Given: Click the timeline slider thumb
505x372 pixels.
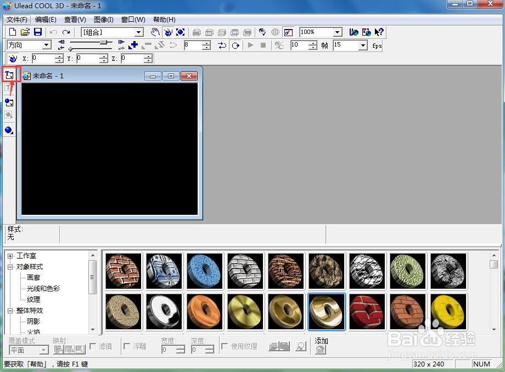Looking at the screenshot, I should pos(103,42).
